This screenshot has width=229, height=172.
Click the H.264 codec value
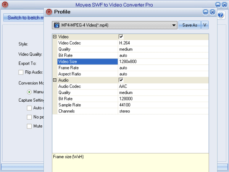(x=124, y=43)
